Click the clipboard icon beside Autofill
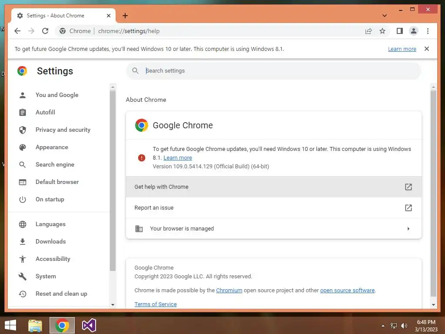 [x=23, y=113]
